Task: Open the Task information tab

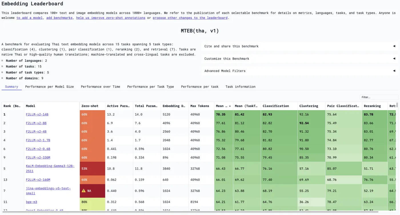Action: click(240, 87)
